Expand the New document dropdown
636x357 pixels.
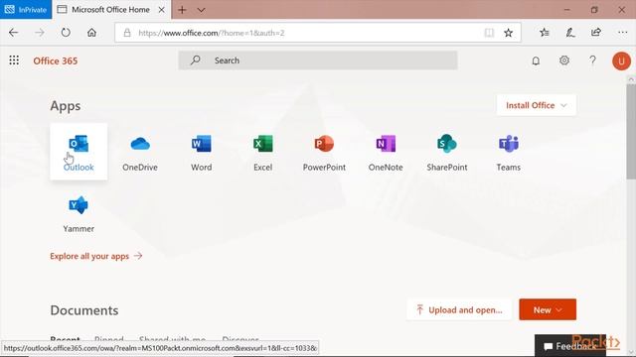coord(548,309)
